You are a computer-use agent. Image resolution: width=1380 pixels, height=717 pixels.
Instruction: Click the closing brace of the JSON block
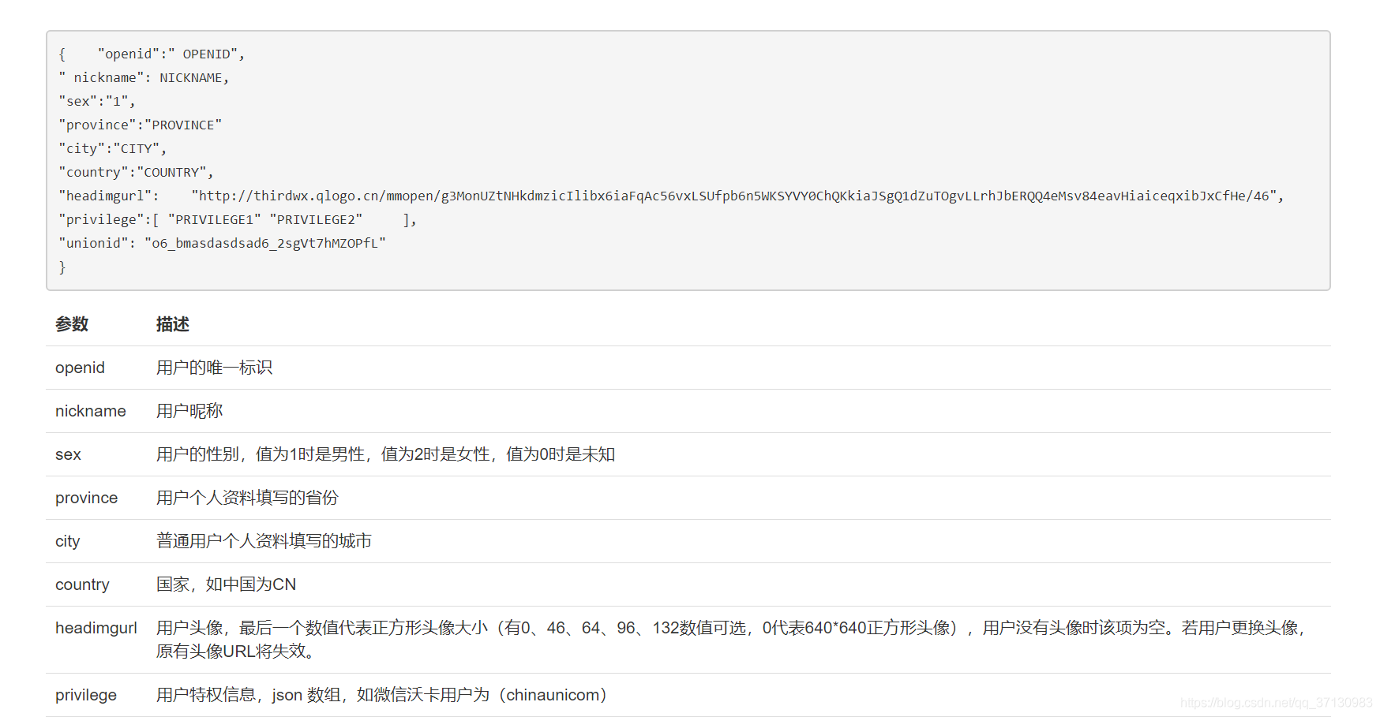(x=62, y=267)
